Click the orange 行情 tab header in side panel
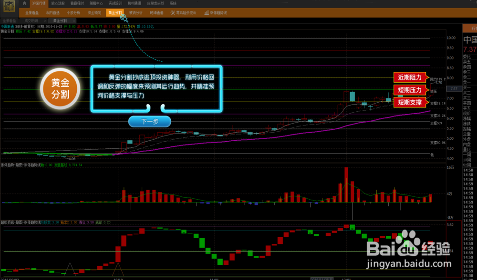477x280 pixels. [470, 29]
